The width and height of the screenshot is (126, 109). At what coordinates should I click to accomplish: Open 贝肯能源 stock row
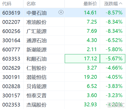(x=36, y=86)
